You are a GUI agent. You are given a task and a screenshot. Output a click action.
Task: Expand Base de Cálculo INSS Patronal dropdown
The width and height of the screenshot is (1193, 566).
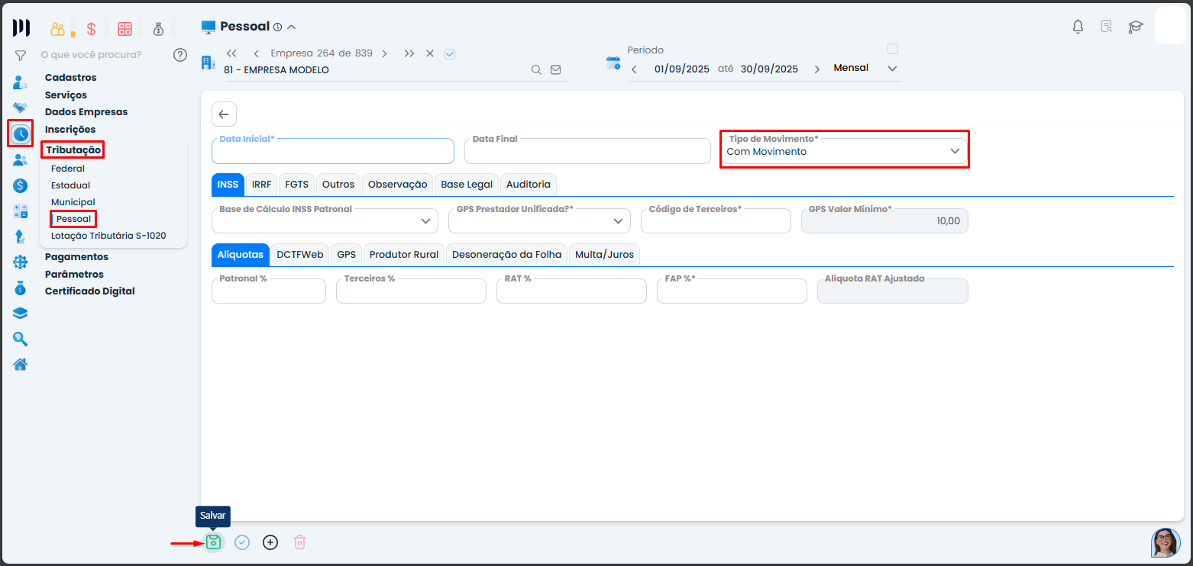[x=325, y=220]
